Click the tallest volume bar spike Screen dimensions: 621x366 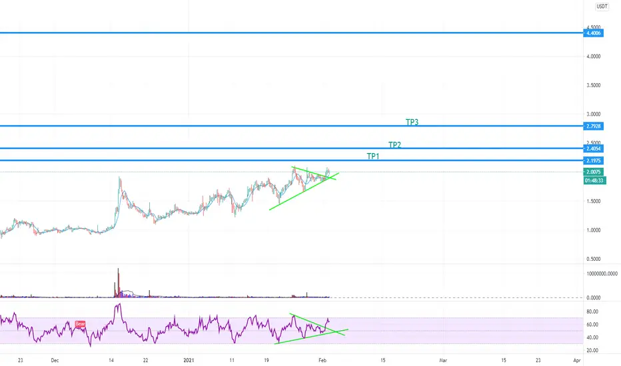point(118,283)
